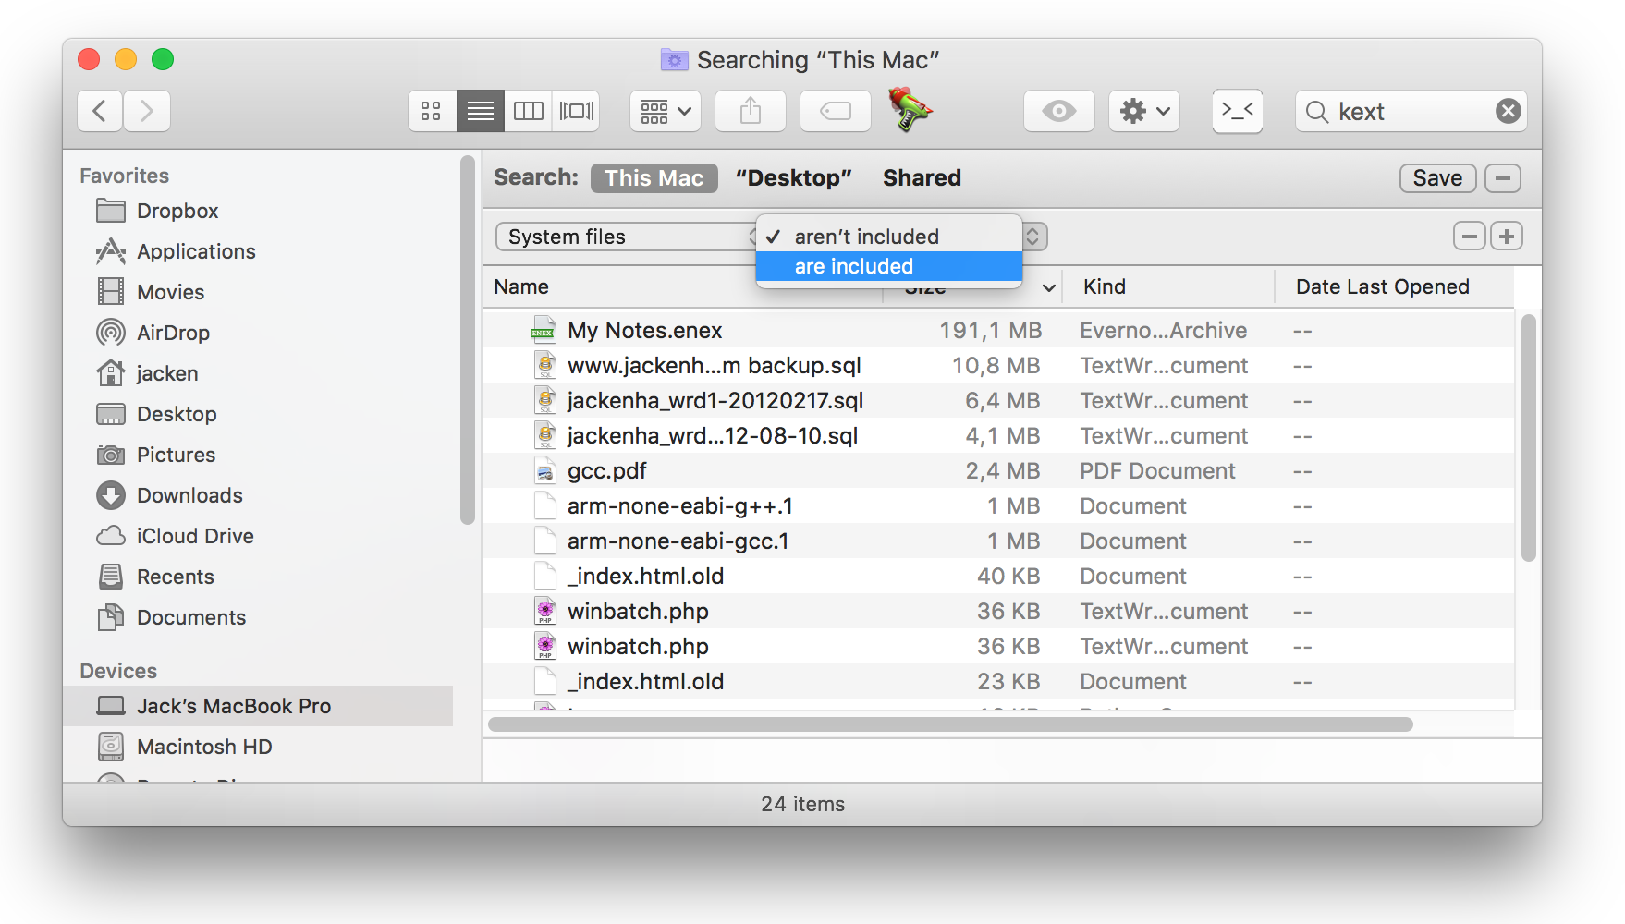This screenshot has height=924, width=1625.
Task: Select Jack's MacBook Pro device
Action: (x=259, y=706)
